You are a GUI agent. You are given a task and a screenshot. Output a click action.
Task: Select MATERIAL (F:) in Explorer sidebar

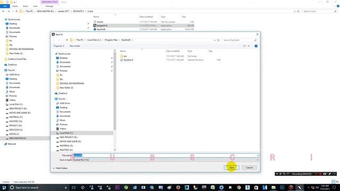coord(16,117)
